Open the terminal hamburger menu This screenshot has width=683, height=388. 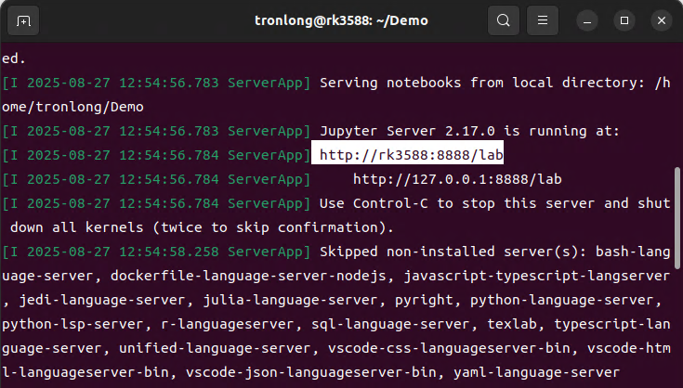[x=543, y=20]
